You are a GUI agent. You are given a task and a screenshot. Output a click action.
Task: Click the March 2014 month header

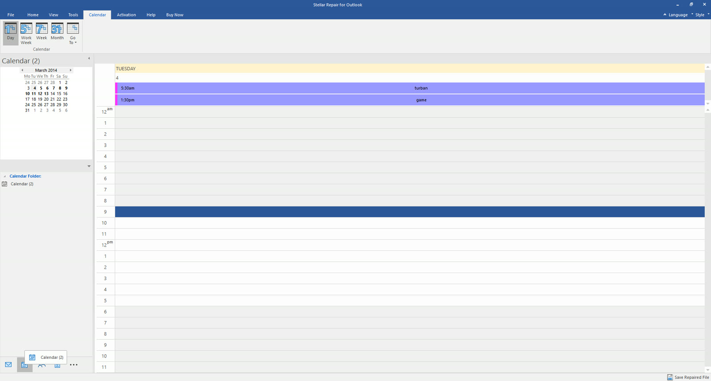(46, 70)
